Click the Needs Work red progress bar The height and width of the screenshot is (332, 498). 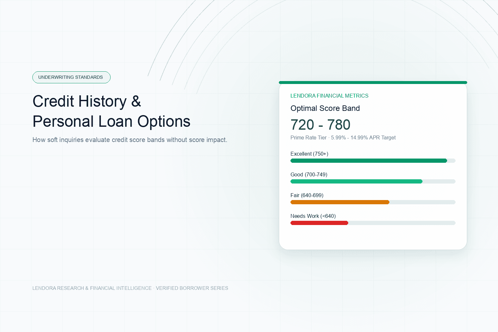click(x=319, y=223)
